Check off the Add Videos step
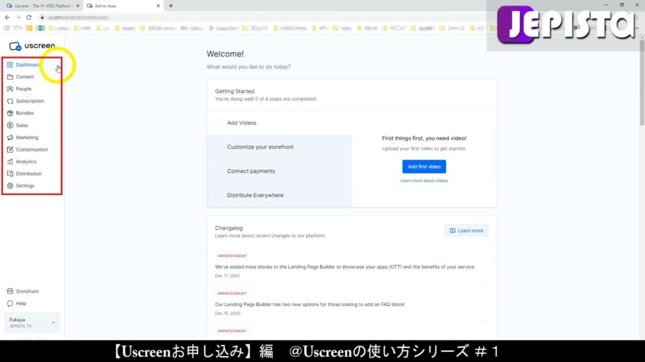 point(220,123)
